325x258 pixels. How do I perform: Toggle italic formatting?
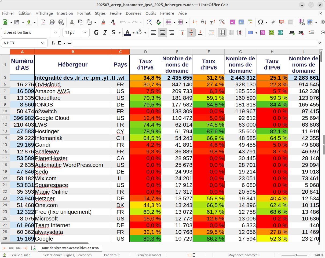(105, 33)
